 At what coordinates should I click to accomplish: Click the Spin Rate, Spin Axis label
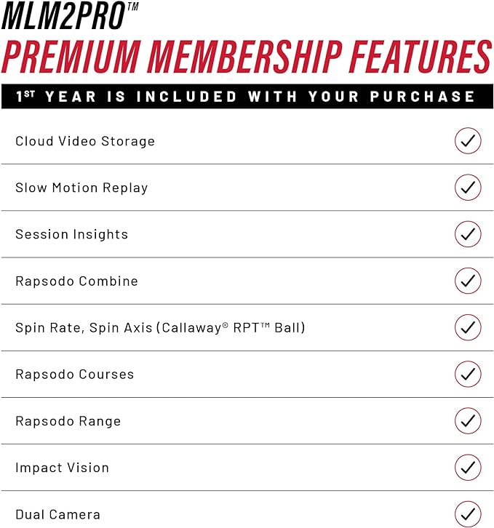pyautogui.click(x=160, y=327)
